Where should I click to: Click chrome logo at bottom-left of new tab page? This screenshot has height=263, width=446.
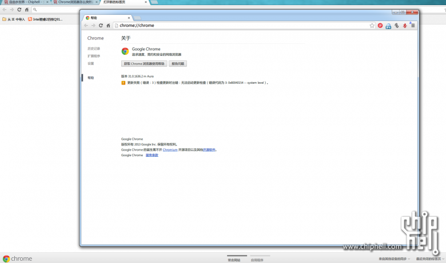[17, 258]
